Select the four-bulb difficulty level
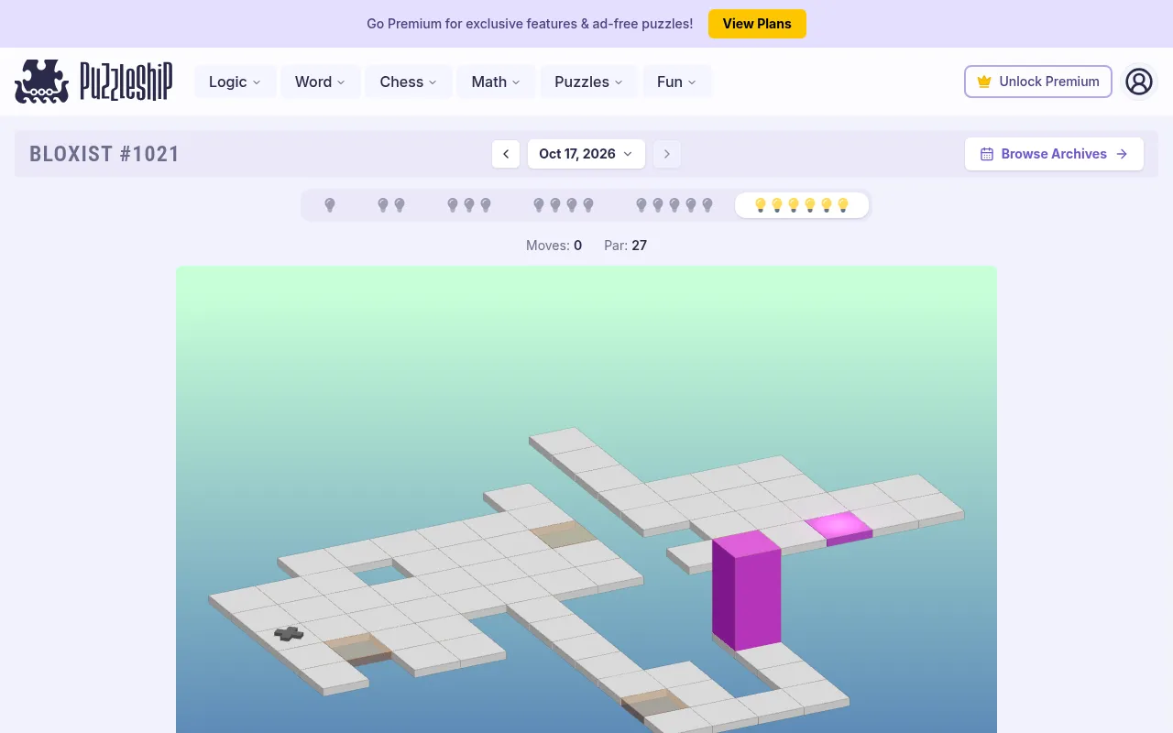The width and height of the screenshot is (1173, 733). [x=564, y=205]
